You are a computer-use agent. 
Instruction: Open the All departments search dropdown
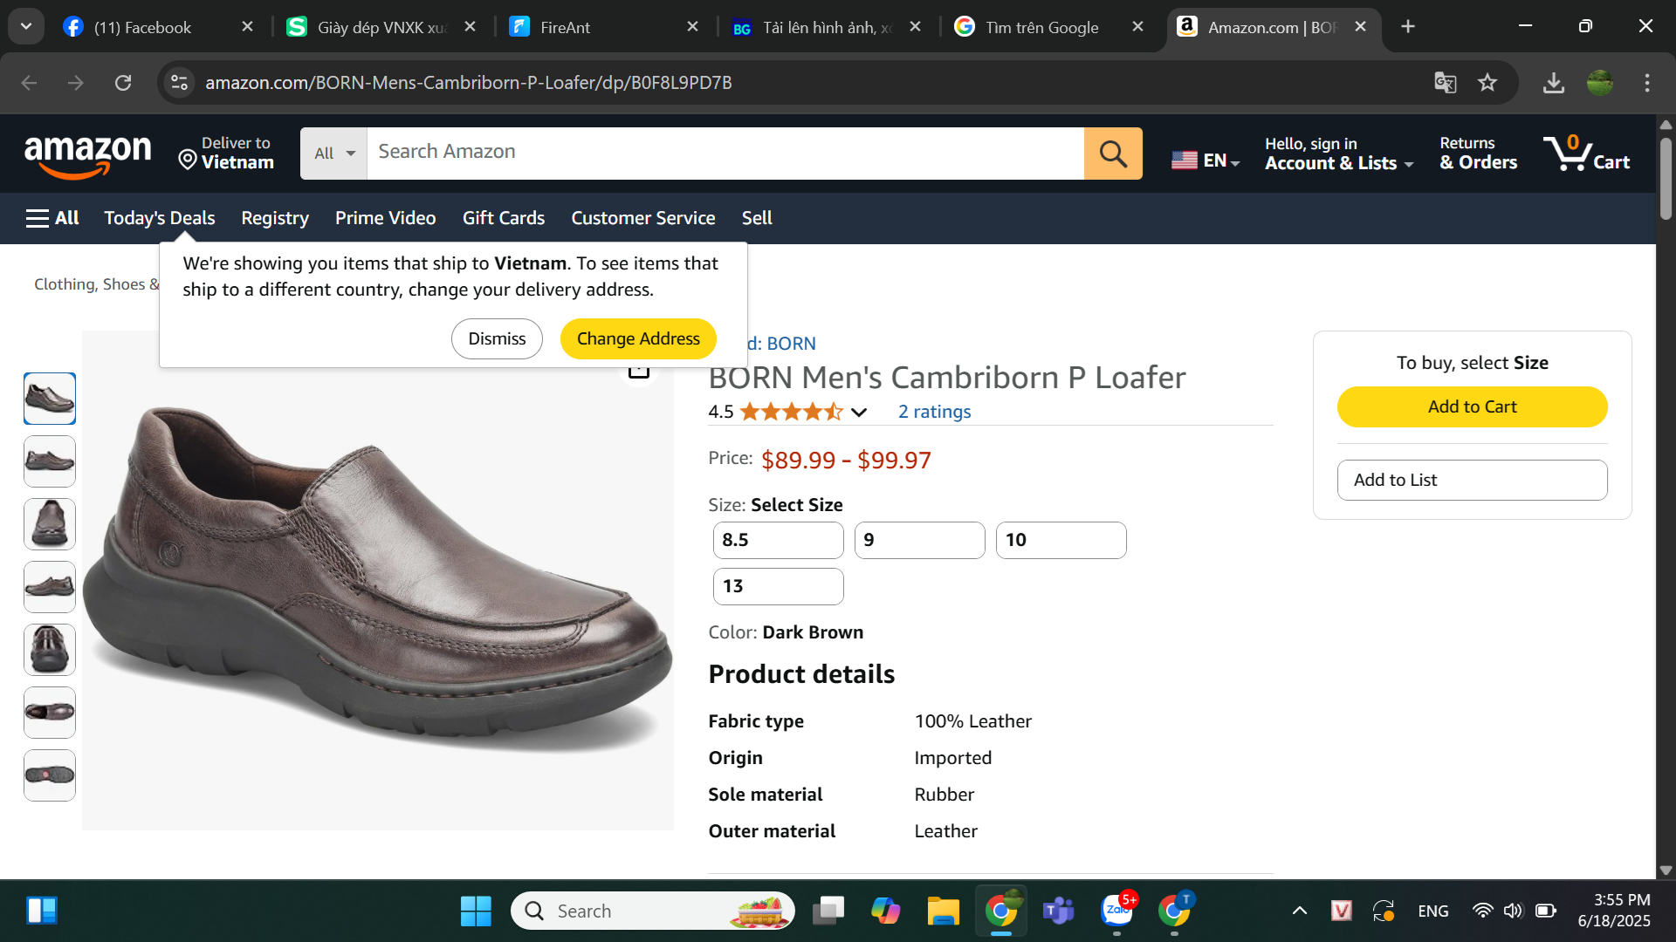pos(333,154)
